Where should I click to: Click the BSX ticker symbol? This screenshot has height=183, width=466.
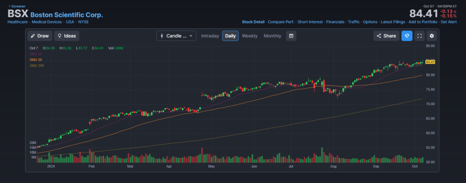tap(17, 14)
